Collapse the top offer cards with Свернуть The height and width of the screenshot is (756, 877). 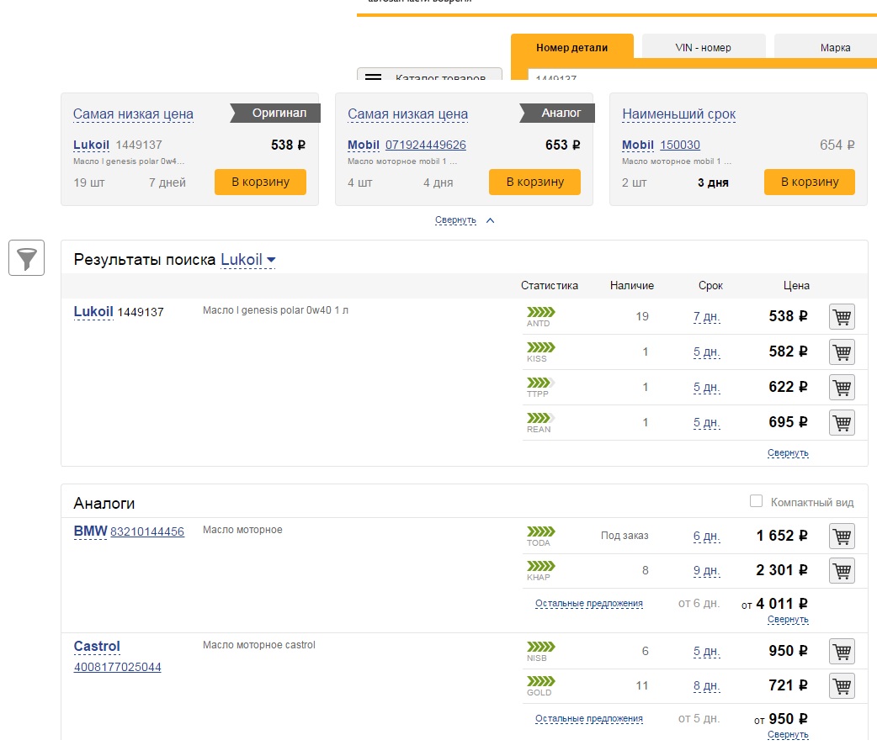pyautogui.click(x=456, y=220)
